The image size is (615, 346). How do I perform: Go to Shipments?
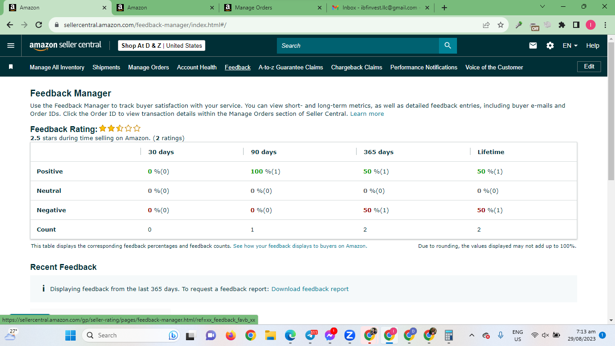click(x=106, y=67)
